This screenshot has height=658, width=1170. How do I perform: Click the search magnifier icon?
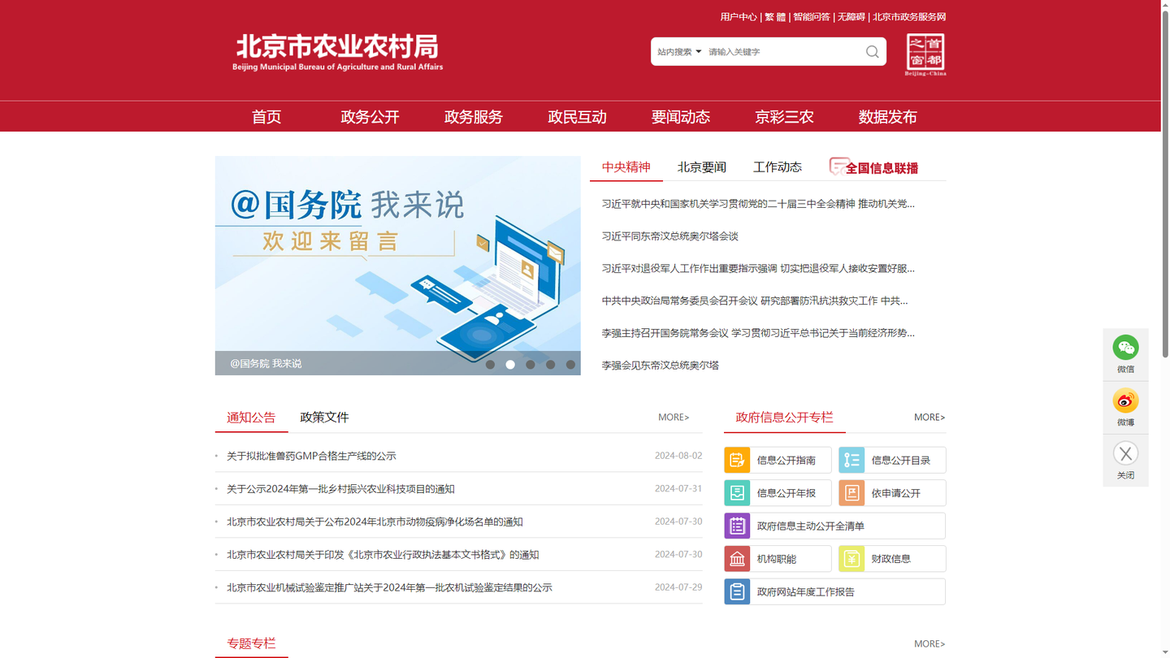click(872, 52)
